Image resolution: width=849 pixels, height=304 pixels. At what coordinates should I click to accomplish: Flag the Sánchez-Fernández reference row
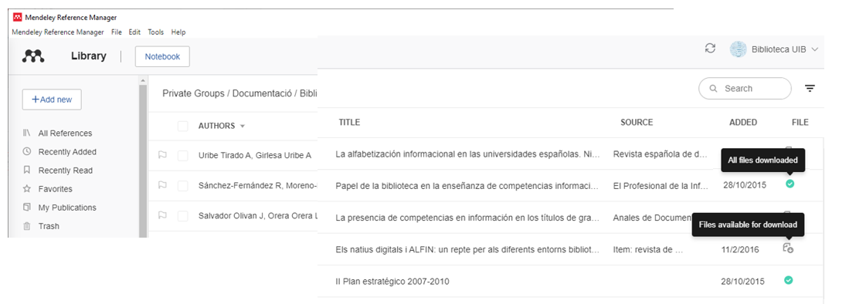click(x=162, y=185)
